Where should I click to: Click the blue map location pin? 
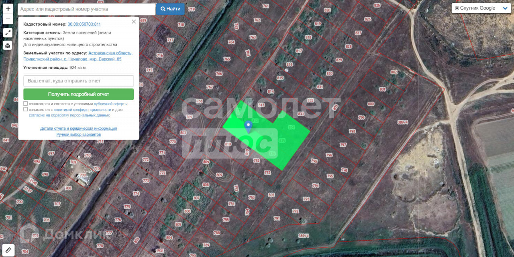248,126
